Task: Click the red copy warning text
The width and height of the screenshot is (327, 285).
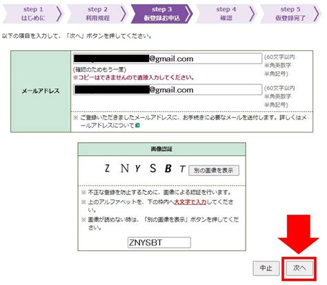Action: click(134, 77)
